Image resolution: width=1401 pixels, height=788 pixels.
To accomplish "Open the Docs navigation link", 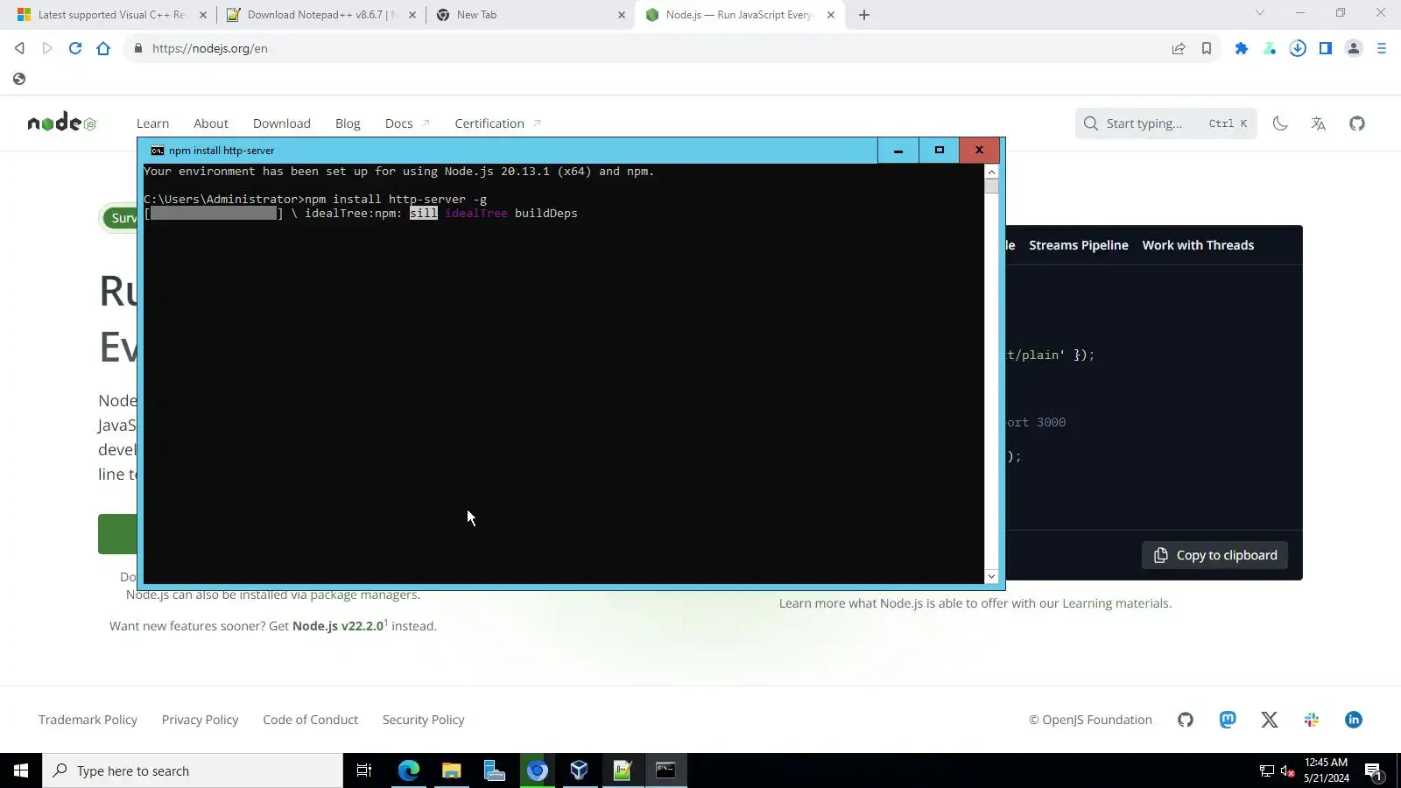I will (407, 123).
